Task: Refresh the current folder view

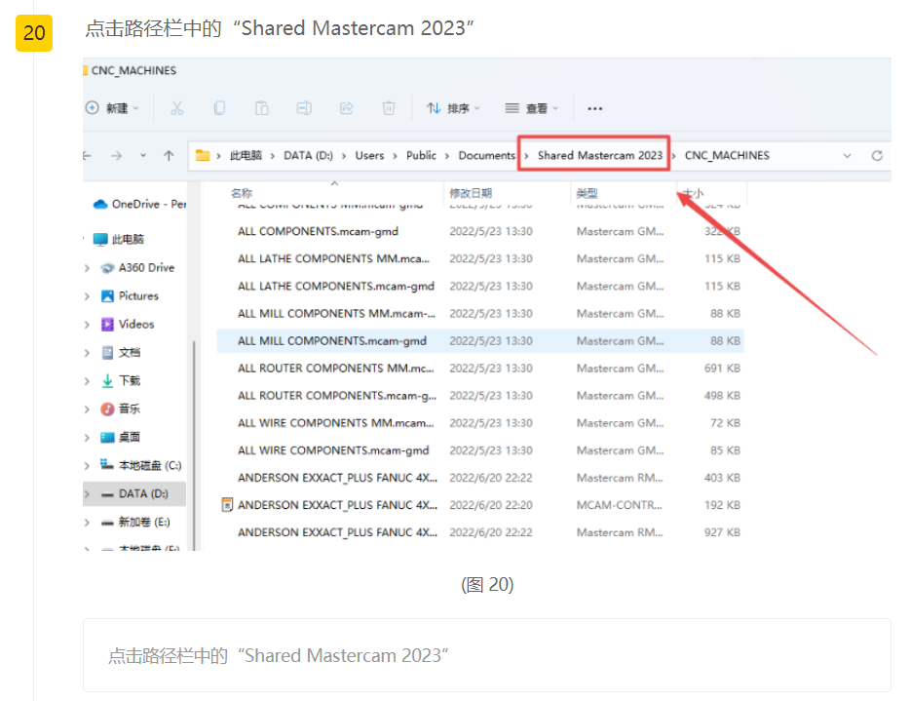Action: click(x=877, y=156)
